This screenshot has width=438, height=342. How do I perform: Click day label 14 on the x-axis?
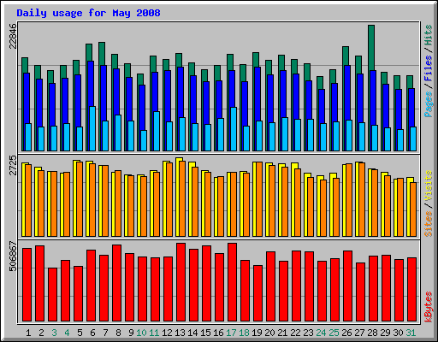point(192,333)
